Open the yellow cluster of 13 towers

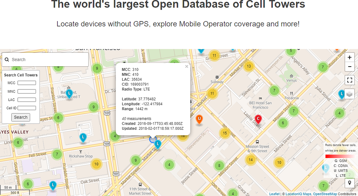pos(249,66)
